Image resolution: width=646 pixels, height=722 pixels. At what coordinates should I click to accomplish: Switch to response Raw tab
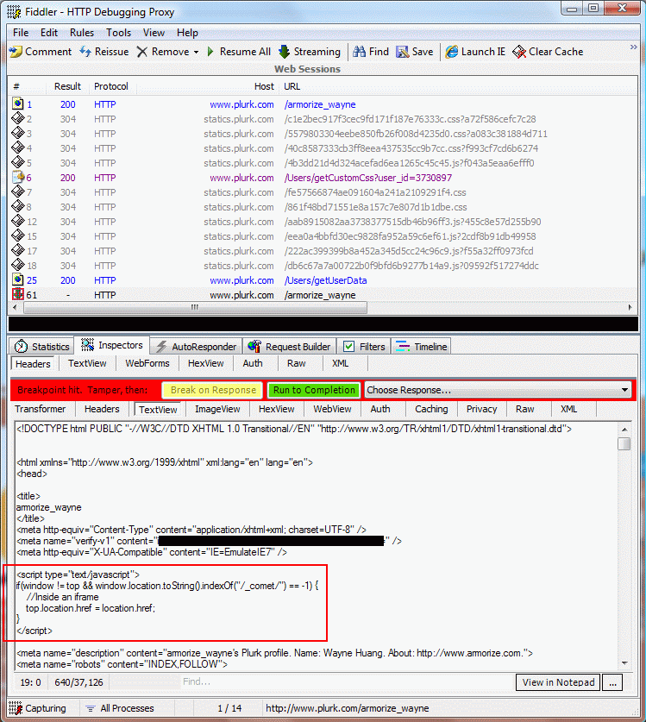coord(525,409)
